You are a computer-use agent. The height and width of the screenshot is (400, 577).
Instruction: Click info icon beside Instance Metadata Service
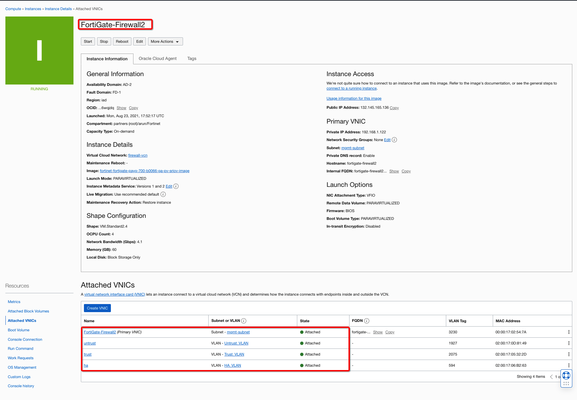pos(176,186)
